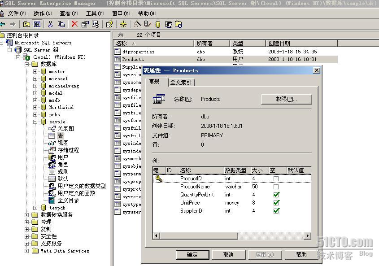Toggle the null checkbox for UnitPrice
Viewport: 379px width, 266px height.
click(276, 203)
